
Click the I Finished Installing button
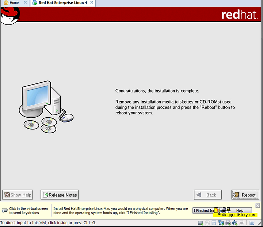point(210,211)
